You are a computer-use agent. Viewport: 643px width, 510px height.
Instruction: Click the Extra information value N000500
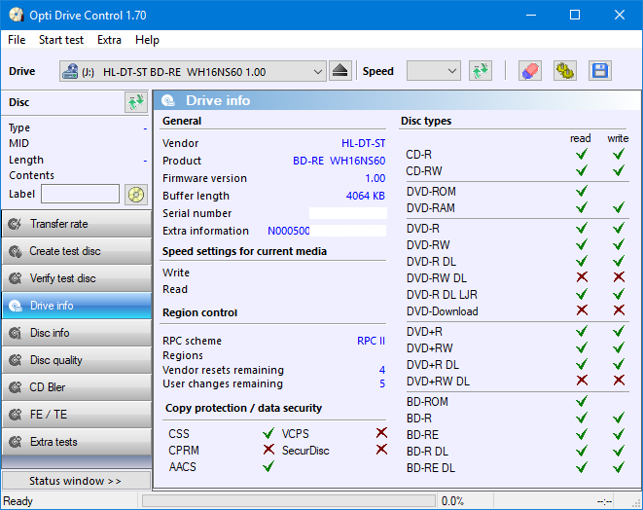pos(289,231)
